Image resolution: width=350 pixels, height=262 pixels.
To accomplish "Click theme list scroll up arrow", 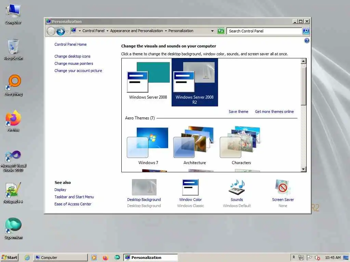I will tap(303, 61).
